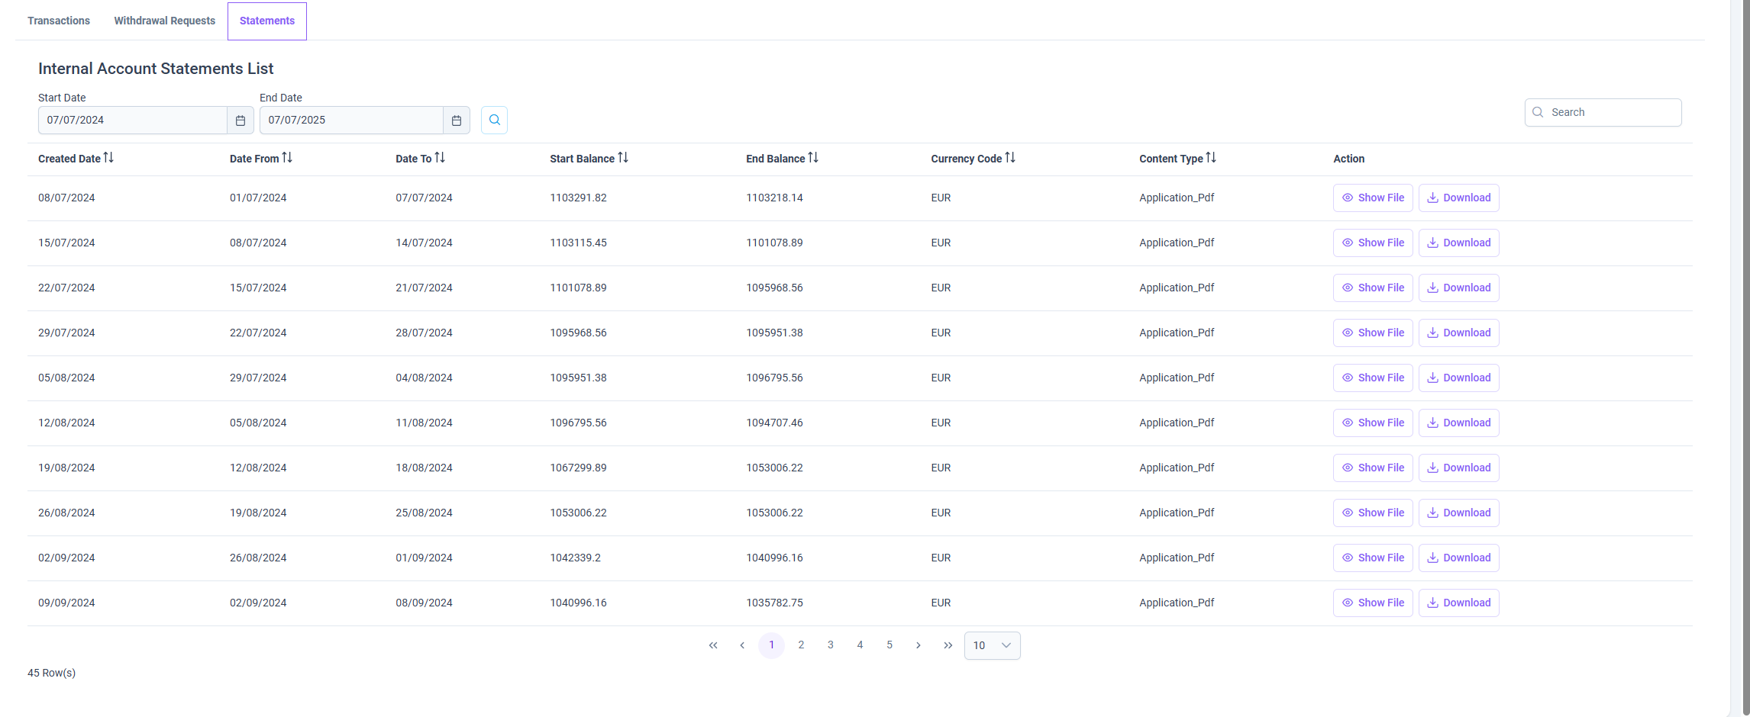This screenshot has height=717, width=1750.
Task: Switch to the Withdrawal Requests tab
Action: point(165,21)
